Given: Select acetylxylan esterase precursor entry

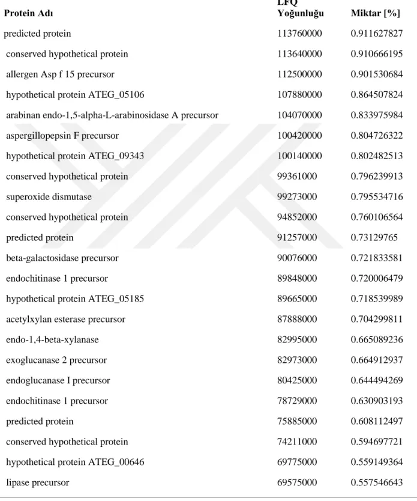Looking at the screenshot, I should pos(65,319).
